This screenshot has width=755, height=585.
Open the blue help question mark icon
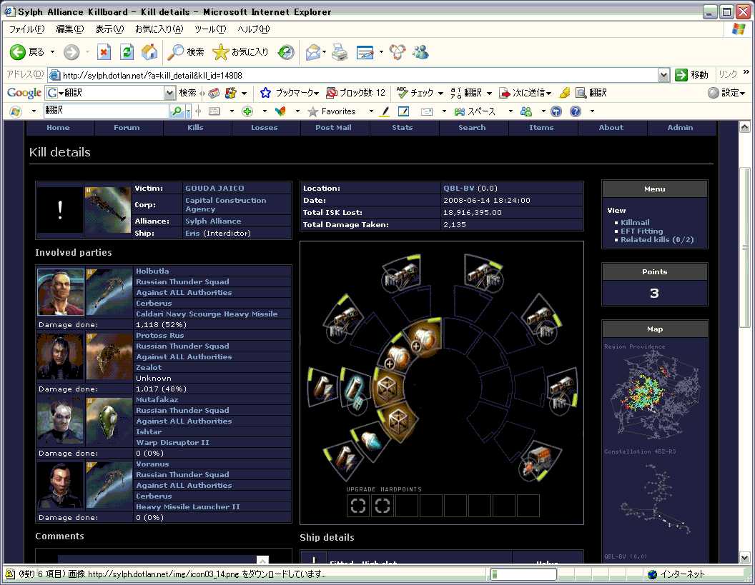click(575, 111)
